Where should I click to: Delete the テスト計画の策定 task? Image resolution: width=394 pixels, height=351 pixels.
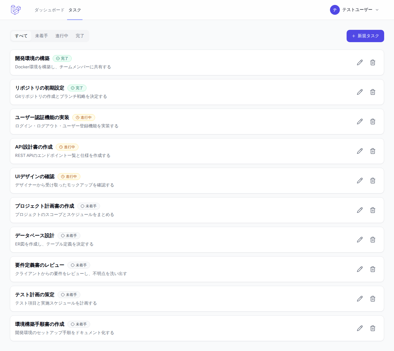373,299
